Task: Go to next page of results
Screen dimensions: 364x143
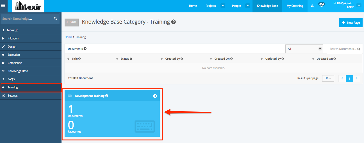Action: pos(357,79)
